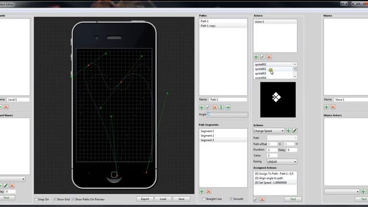Select Segment 2 in Path Segments

[x=223, y=136]
